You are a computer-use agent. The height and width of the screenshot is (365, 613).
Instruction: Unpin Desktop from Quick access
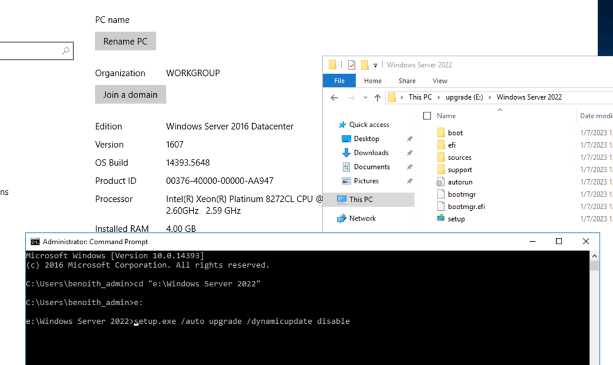click(409, 139)
